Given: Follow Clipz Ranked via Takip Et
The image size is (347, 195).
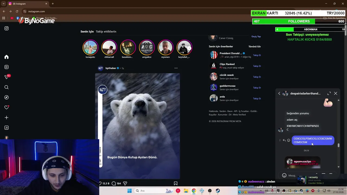Looking at the screenshot, I should (257, 66).
